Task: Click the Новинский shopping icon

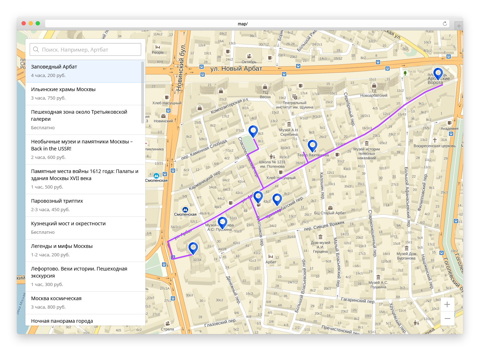Action: [x=163, y=115]
